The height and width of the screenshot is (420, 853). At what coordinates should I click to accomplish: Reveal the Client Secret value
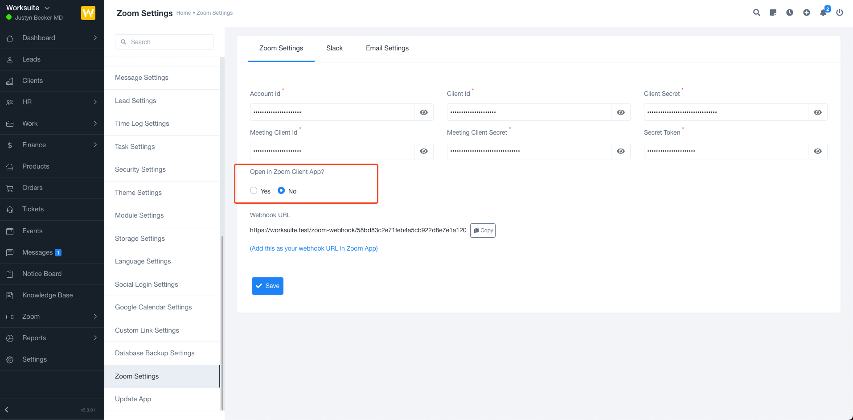(x=818, y=112)
